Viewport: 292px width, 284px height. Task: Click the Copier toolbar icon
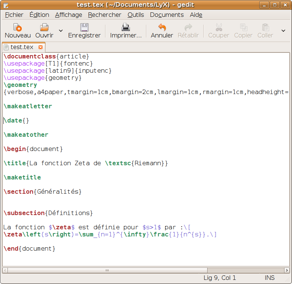tap(243, 27)
